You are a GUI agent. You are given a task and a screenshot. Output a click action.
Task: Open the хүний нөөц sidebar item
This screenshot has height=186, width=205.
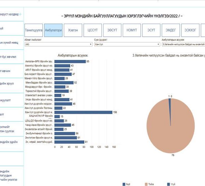tap(9, 43)
